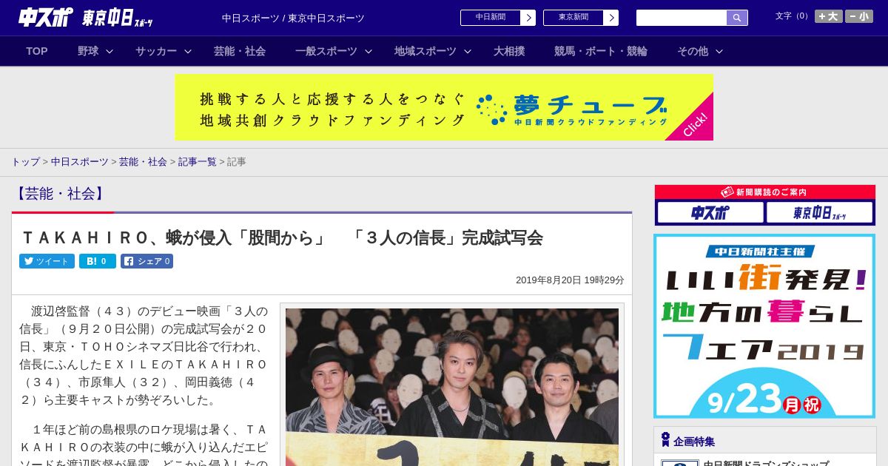888x466 pixels.
Task: Click the 企画特集 medal icon
Action: pyautogui.click(x=665, y=440)
